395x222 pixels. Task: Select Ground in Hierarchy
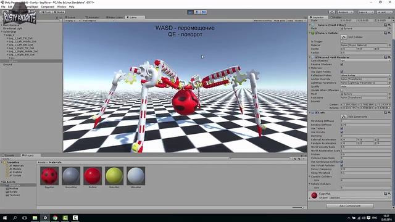point(7,65)
